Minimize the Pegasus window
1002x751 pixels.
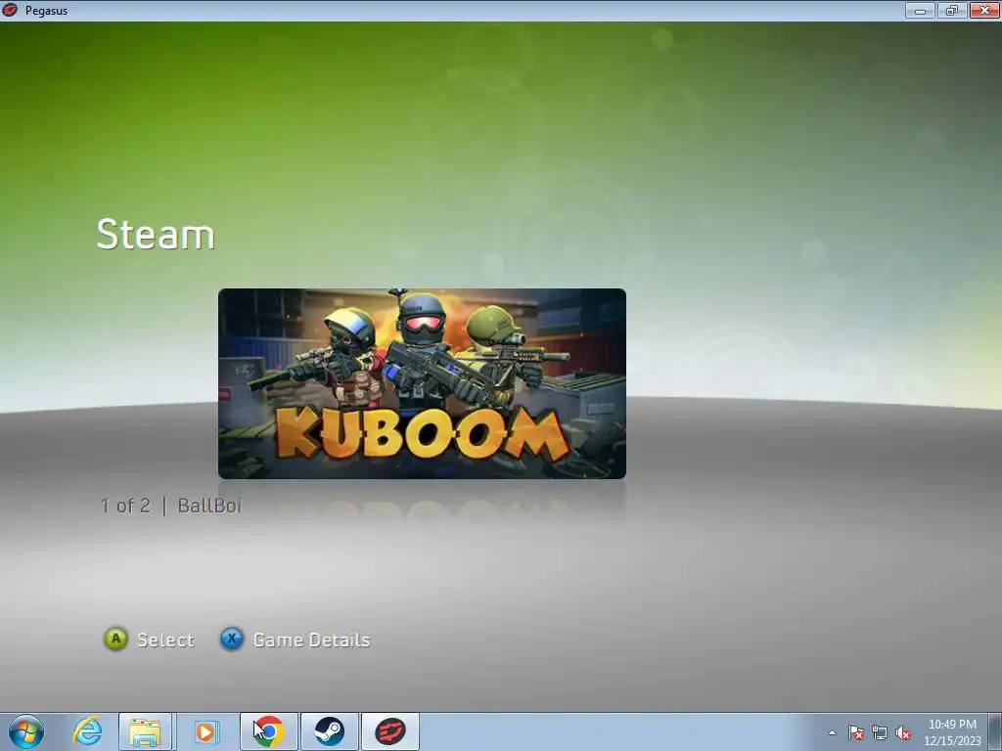coord(920,10)
